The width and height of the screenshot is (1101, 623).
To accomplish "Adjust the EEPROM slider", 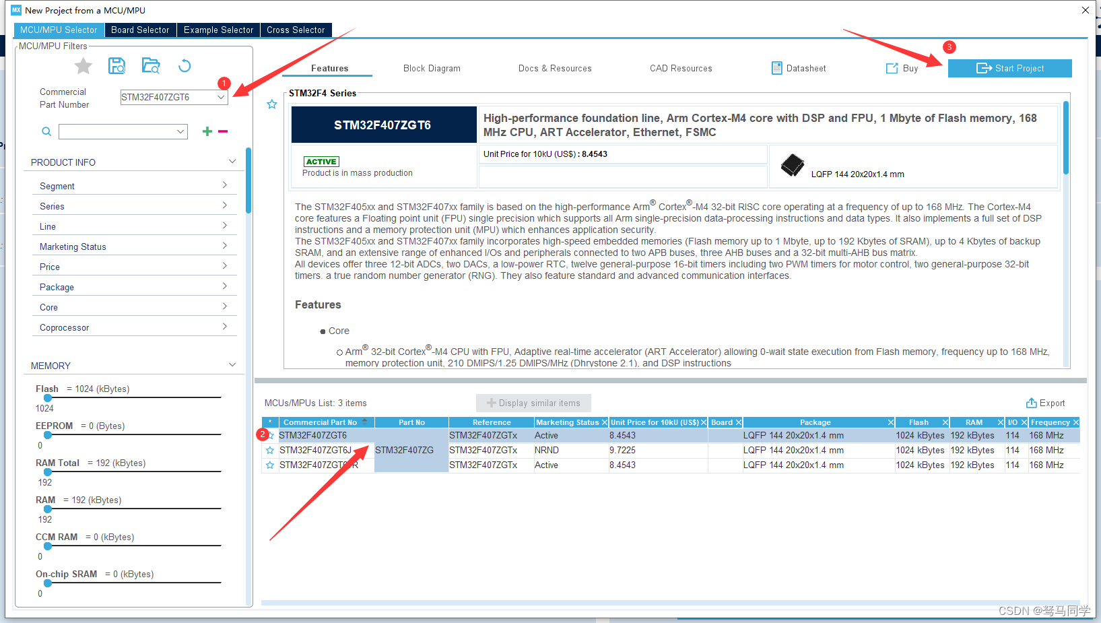I will (48, 435).
